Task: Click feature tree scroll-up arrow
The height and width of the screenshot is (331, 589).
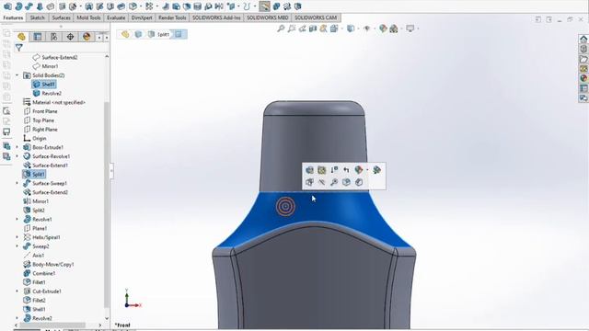Action: click(x=107, y=56)
